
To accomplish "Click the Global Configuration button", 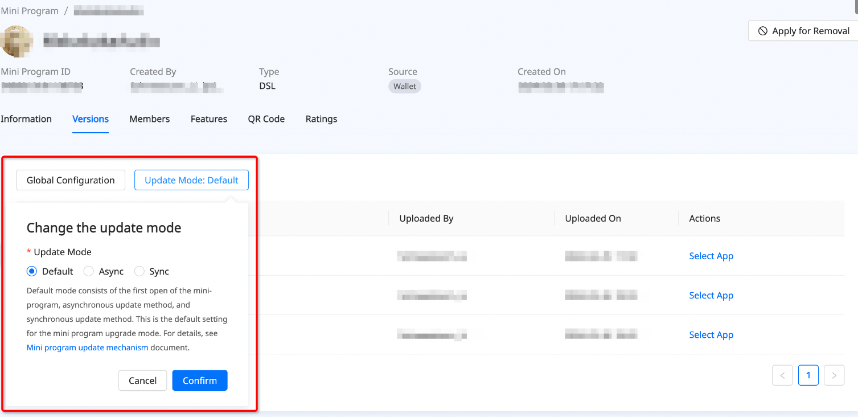I will 71,180.
